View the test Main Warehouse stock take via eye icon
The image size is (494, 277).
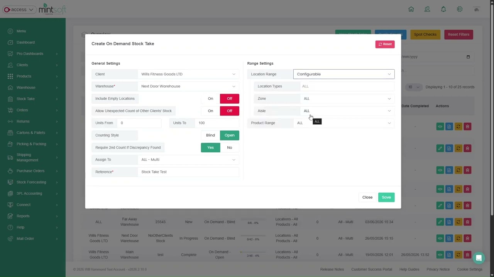tap(440, 255)
